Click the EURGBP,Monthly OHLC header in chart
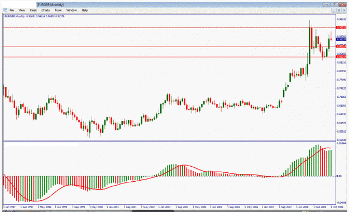The width and height of the screenshot is (349, 212). pyautogui.click(x=35, y=16)
